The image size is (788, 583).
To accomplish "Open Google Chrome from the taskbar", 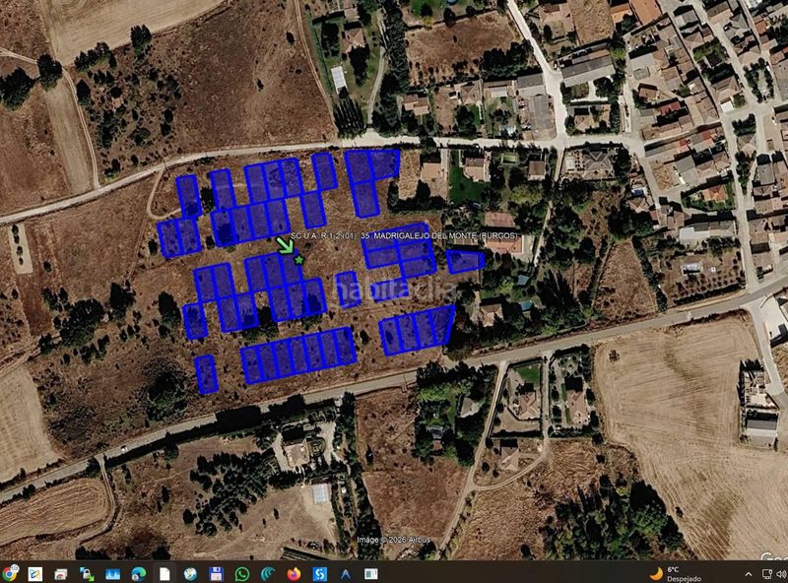I will (9, 573).
